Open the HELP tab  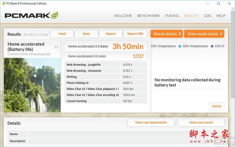pos(221,16)
